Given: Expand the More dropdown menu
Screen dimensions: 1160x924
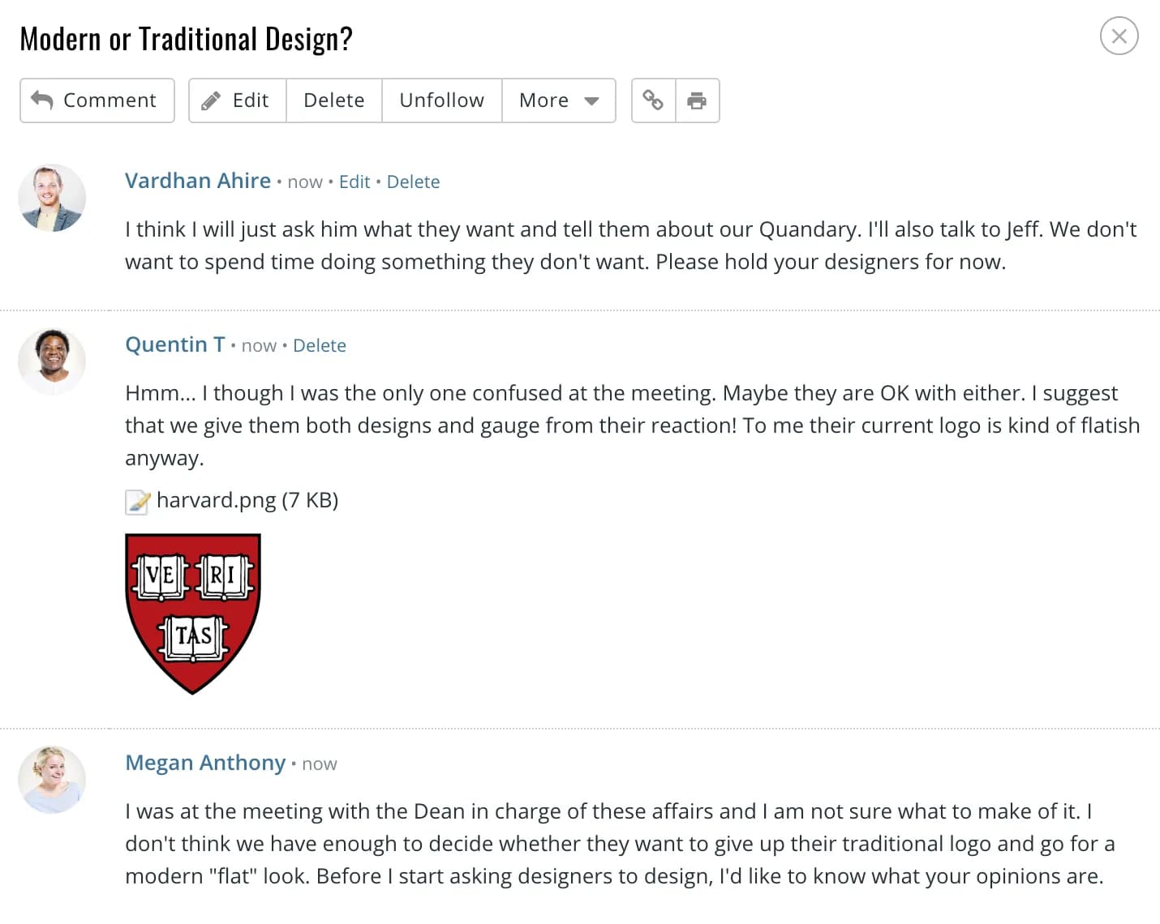Looking at the screenshot, I should coord(559,101).
